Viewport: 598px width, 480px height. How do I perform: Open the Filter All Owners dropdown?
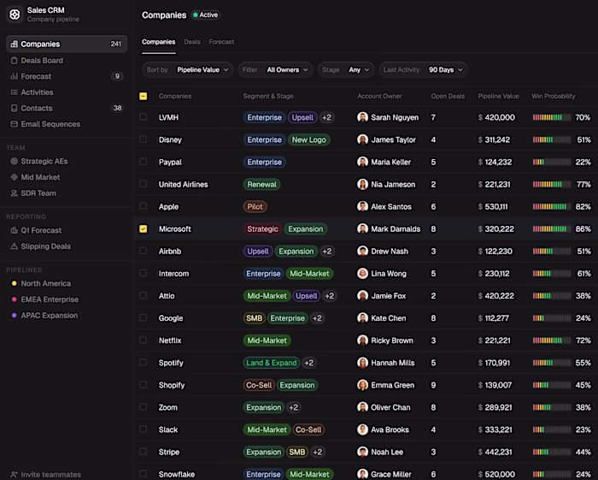[x=275, y=70]
